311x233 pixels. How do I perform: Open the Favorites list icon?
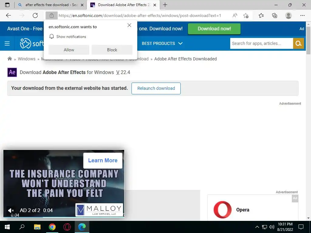pyautogui.click(x=261, y=15)
